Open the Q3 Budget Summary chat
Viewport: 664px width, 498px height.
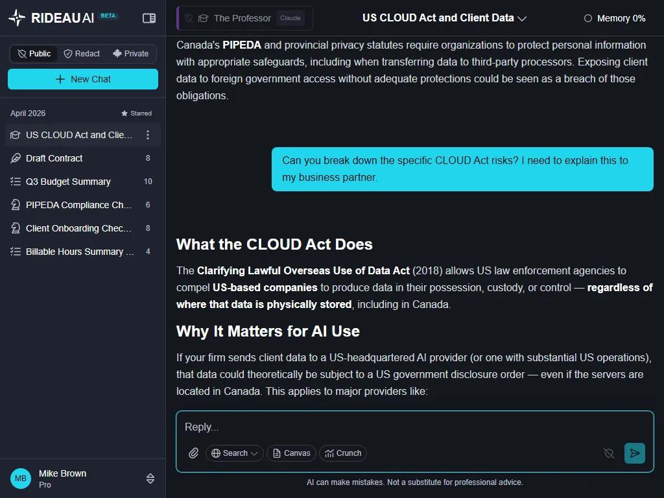pyautogui.click(x=83, y=182)
